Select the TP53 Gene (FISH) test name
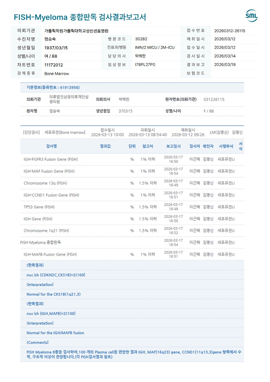Screen dimensions: 270x382 pyautogui.click(x=39, y=207)
